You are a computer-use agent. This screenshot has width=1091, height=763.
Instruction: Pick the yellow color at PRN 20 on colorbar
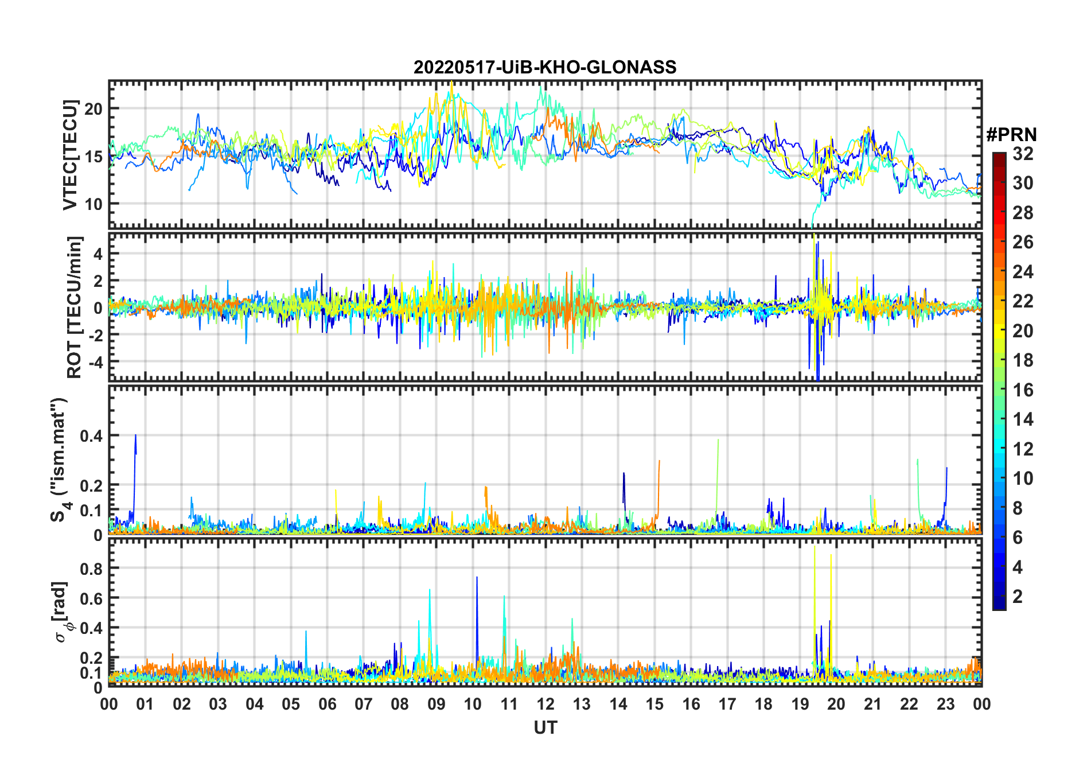point(999,331)
